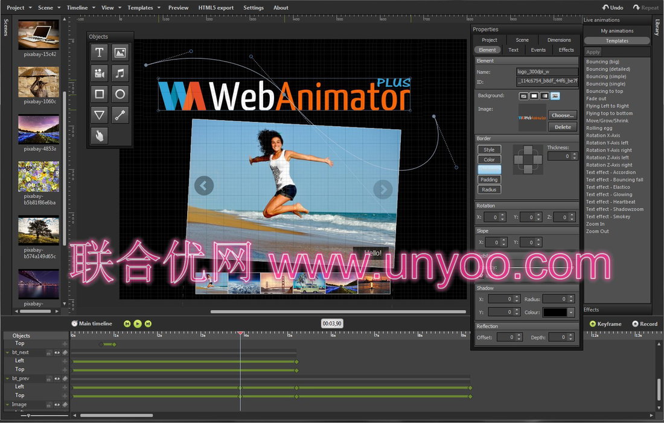Select top border side in border selector
664x423 pixels.
pyautogui.click(x=528, y=150)
